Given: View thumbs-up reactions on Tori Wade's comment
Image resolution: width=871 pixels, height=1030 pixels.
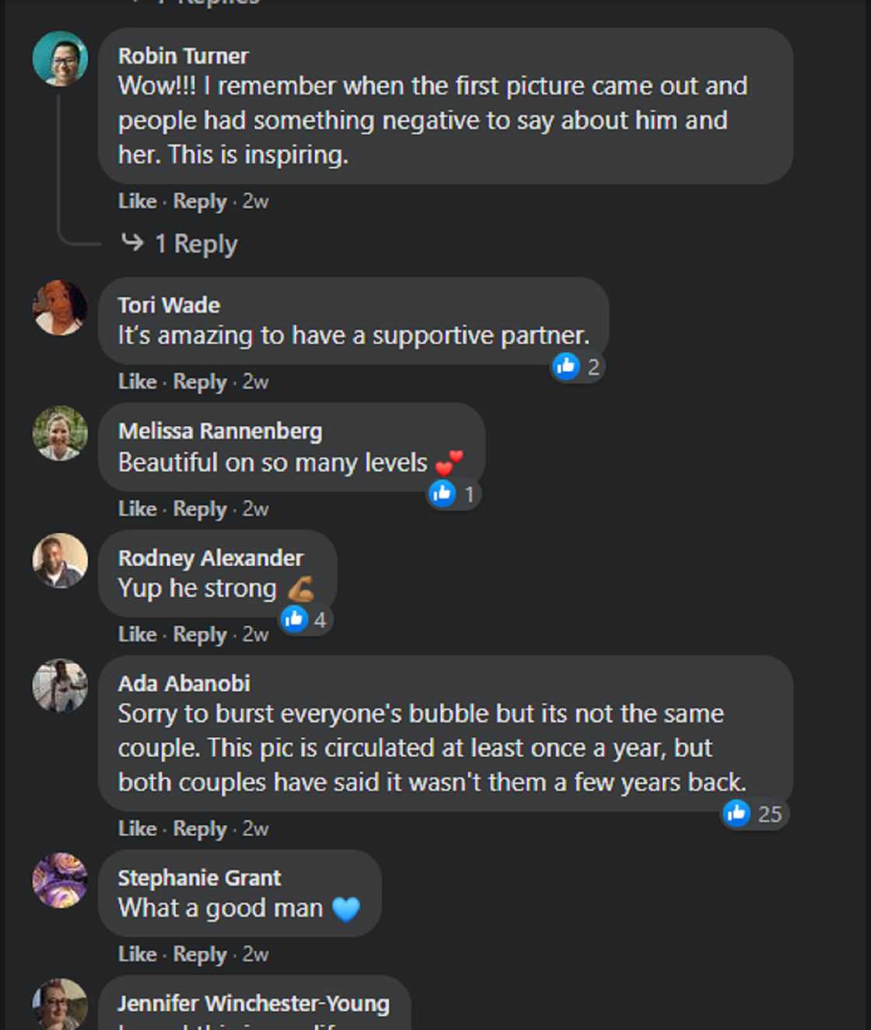Looking at the screenshot, I should [577, 367].
